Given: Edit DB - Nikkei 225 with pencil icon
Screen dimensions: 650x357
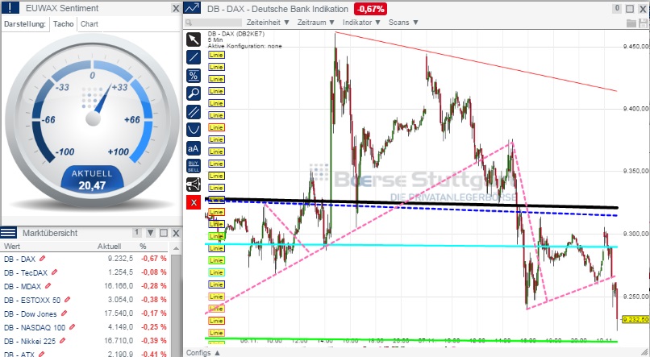Looking at the screenshot, I should click(63, 340).
